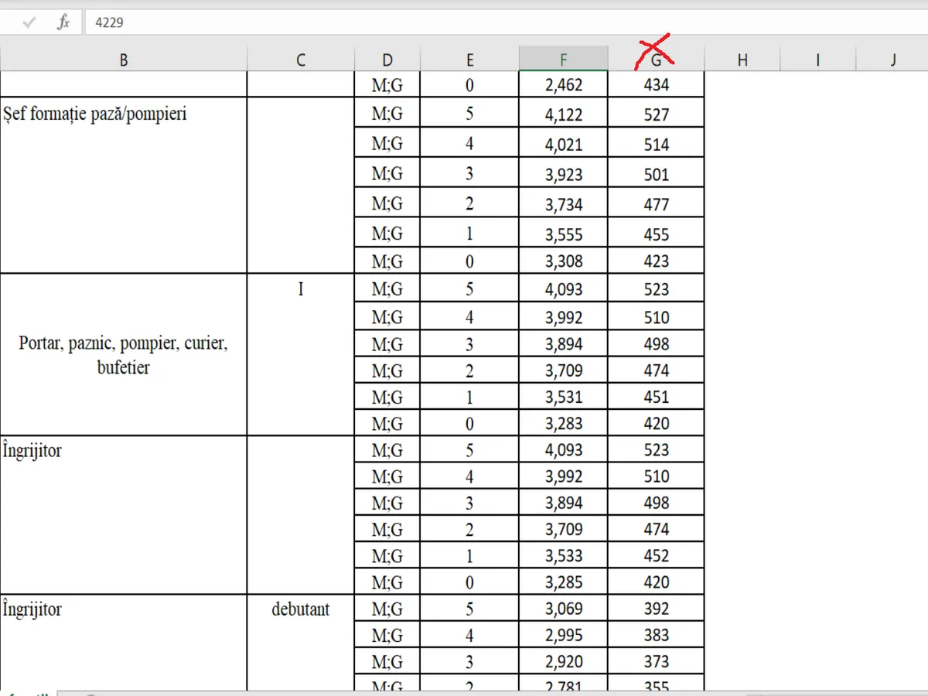
Task: Click the Enter checkmark in formula bar
Action: point(29,22)
